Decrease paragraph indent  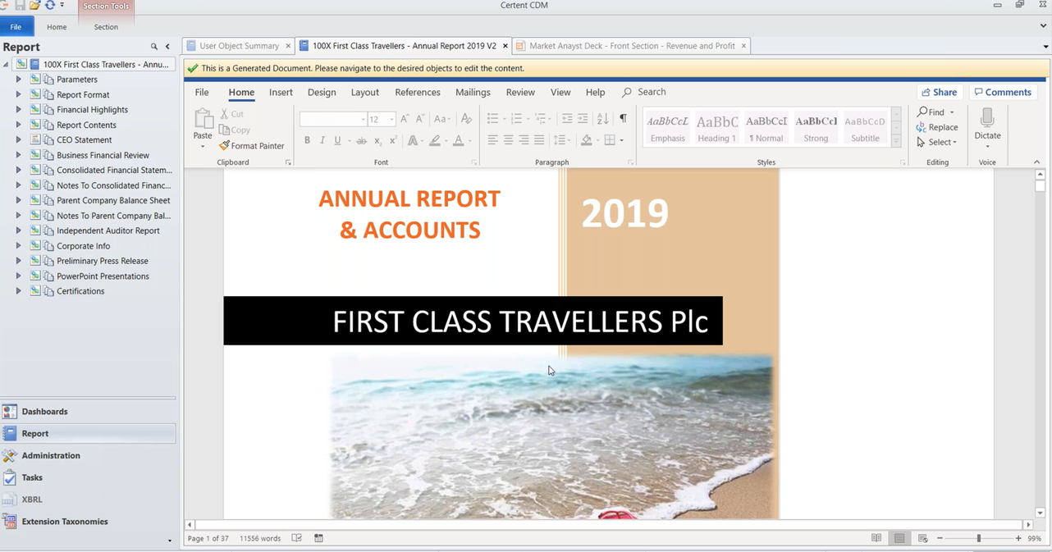point(567,119)
